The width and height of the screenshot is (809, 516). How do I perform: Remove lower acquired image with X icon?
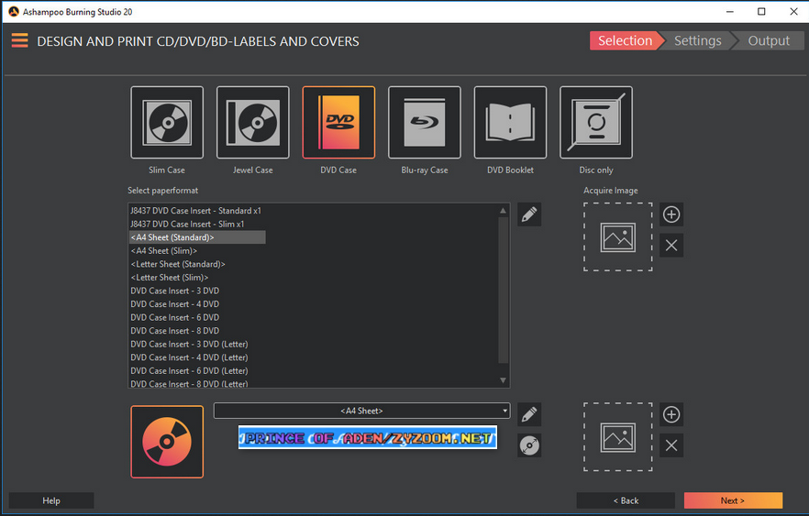[x=671, y=445]
